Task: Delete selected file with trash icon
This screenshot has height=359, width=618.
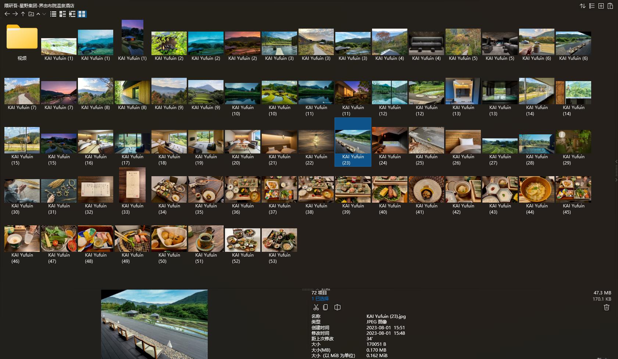Action: (606, 307)
